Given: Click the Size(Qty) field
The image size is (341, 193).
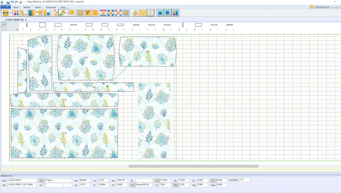Looking at the screenshot, I should tap(244, 180).
